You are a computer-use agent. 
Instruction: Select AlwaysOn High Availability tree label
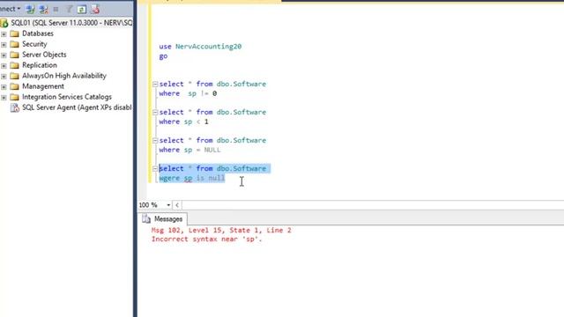point(64,76)
